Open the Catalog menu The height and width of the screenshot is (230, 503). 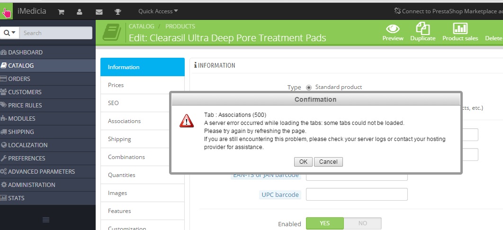[x=48, y=65]
